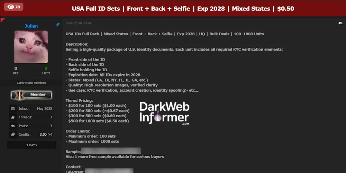Click the Member rank badge

click(31, 95)
